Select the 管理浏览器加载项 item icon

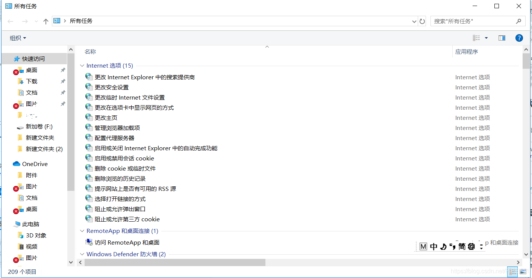coord(89,127)
